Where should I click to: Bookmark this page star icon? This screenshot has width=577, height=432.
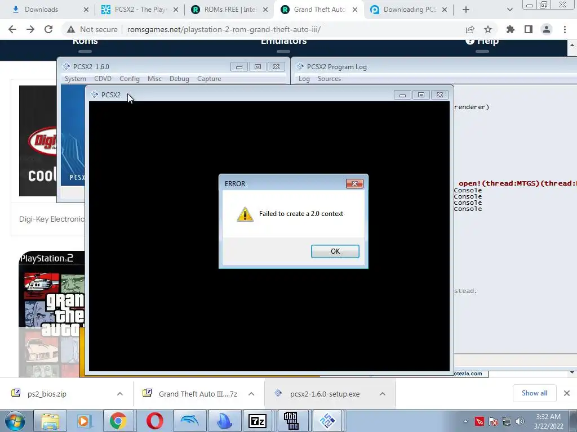[488, 29]
